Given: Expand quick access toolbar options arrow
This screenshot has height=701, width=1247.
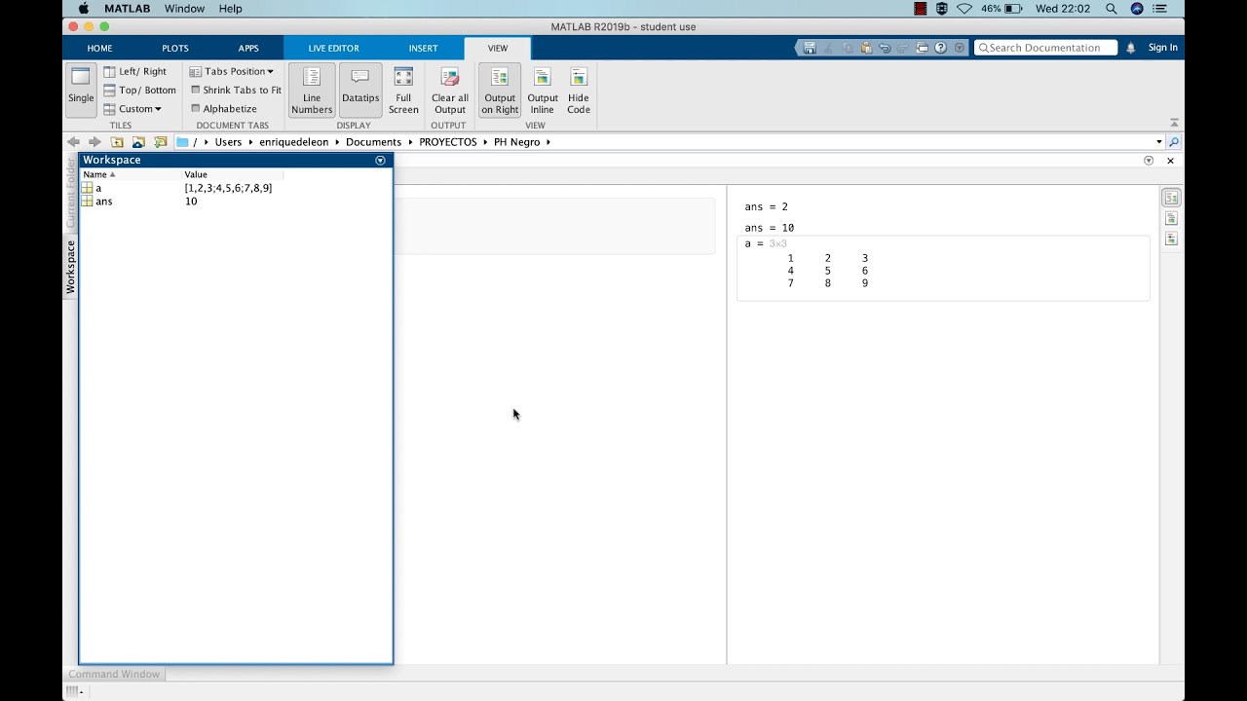Looking at the screenshot, I should (960, 48).
